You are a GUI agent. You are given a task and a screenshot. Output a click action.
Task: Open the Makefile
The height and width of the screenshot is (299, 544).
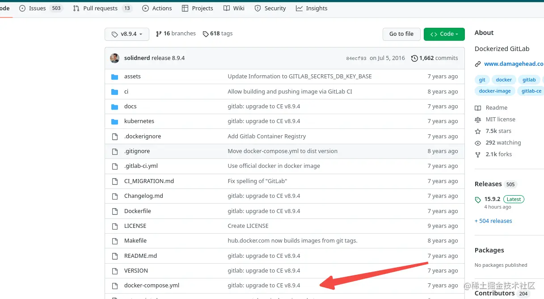(x=135, y=241)
